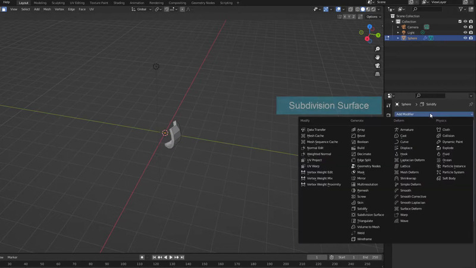Pin the properties panel with pin icon
Viewport: 476px width, 268px height.
pos(471,104)
